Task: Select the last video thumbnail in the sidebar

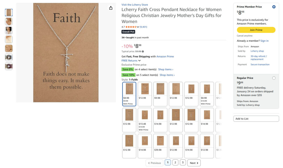Action: click(8, 66)
